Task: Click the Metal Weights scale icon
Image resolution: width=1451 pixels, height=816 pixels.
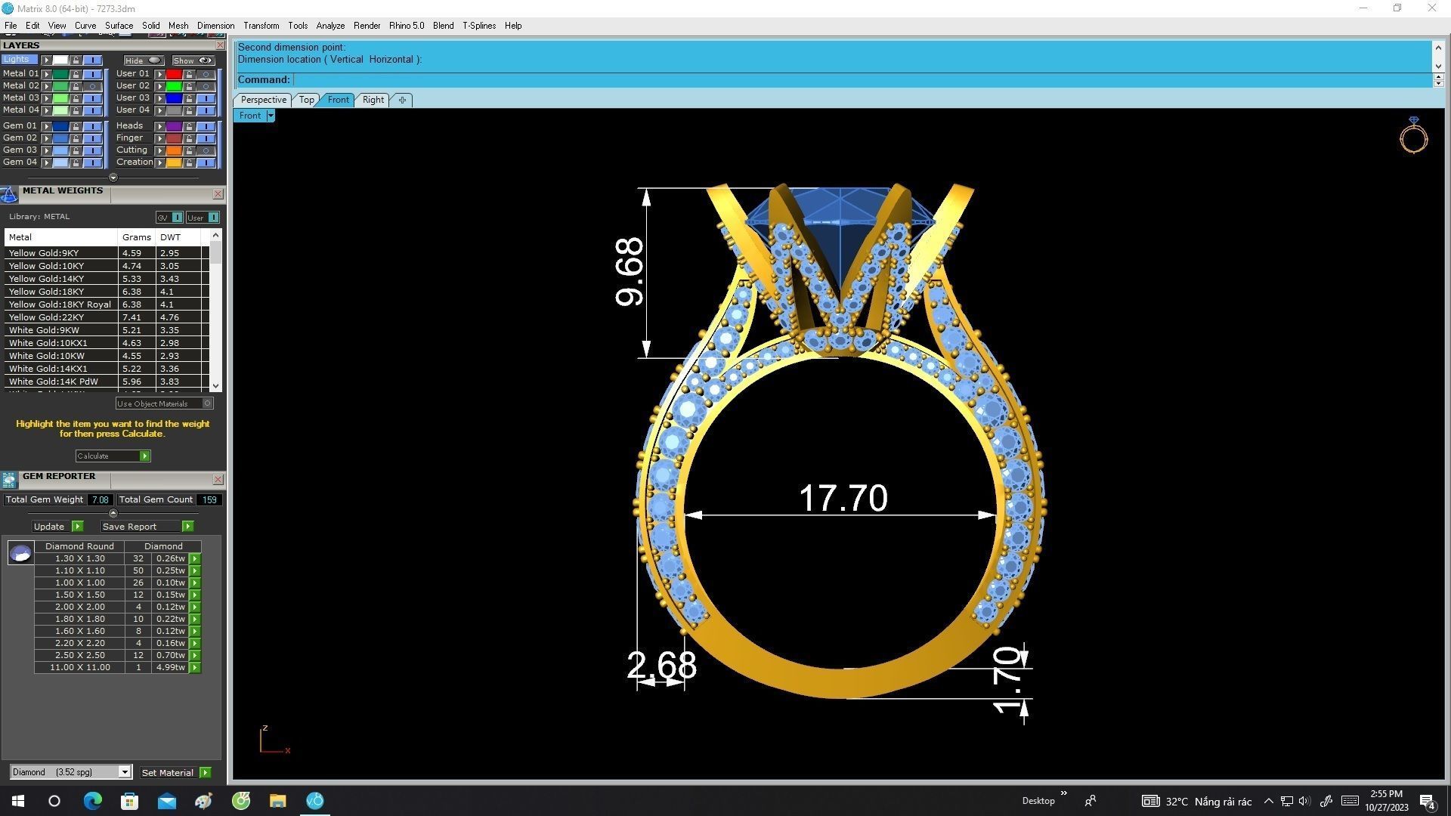Action: (9, 194)
